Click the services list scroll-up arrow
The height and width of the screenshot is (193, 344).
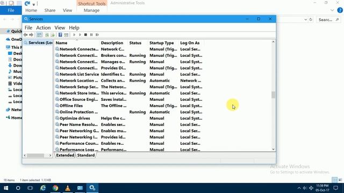273,42
